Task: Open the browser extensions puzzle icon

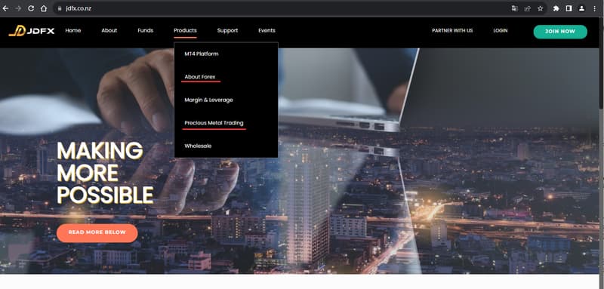Action: 556,8
